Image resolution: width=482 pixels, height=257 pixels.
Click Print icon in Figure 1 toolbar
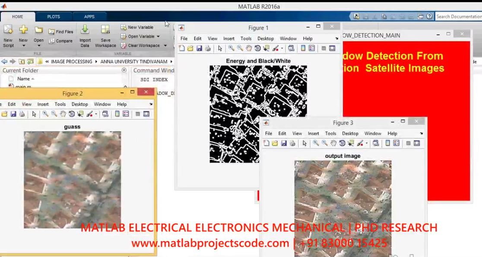click(x=208, y=48)
